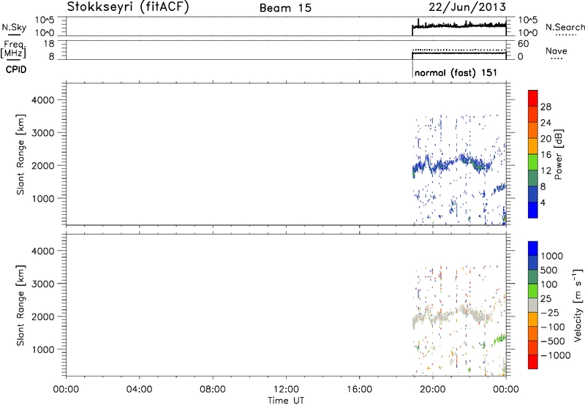Click the "Beam 15" label
The image size is (585, 405).
[x=285, y=8]
